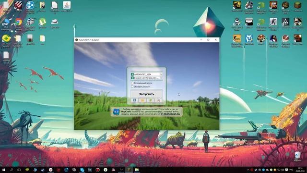The height and width of the screenshot is (173, 307).
Task: Click the blue MojiCraft badge in the notice
Action: coord(116,112)
